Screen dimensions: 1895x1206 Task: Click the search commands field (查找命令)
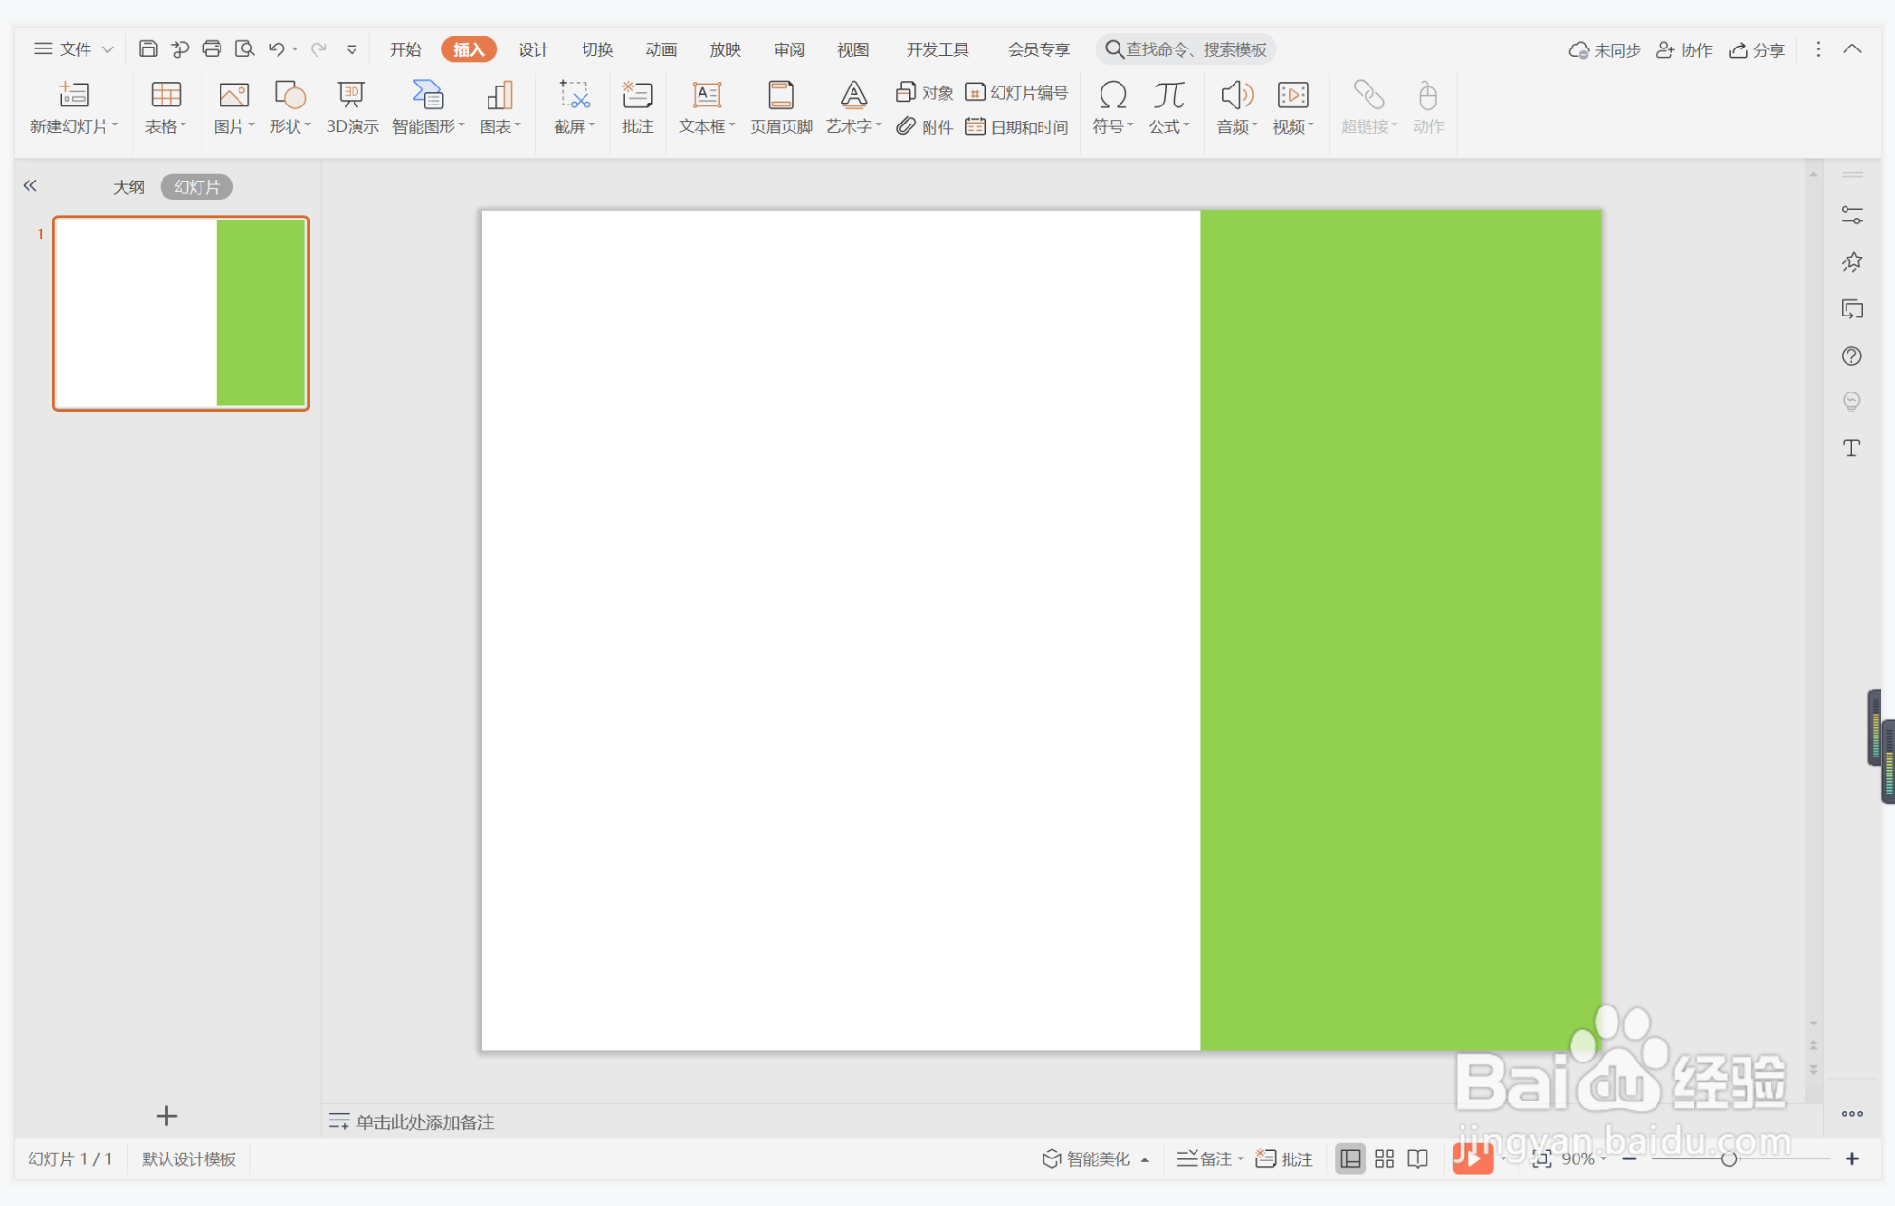click(1186, 49)
